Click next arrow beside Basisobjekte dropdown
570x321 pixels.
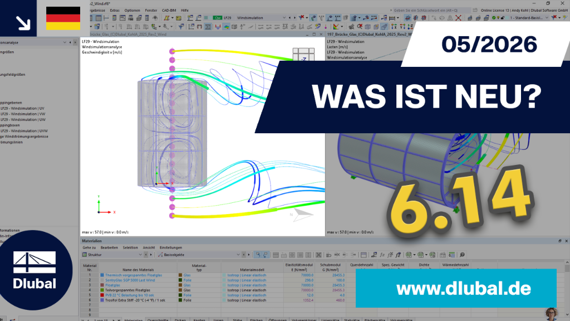click(x=249, y=255)
